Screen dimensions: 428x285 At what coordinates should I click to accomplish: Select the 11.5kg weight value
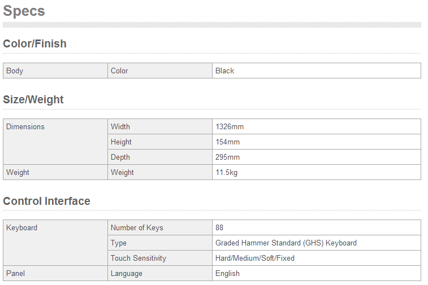coord(226,172)
